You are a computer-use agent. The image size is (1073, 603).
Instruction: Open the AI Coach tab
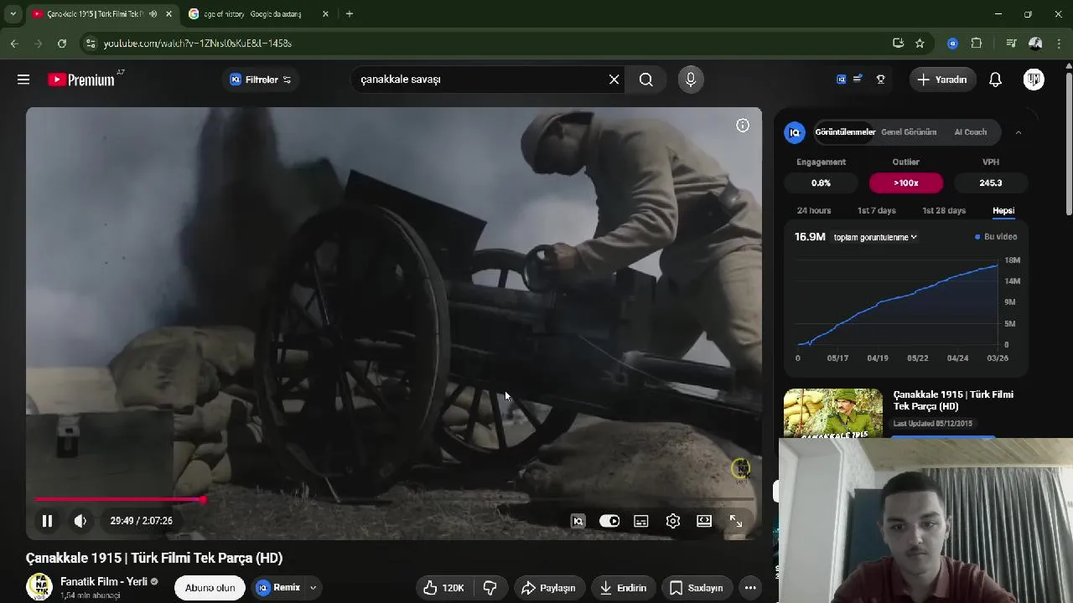[x=971, y=132]
